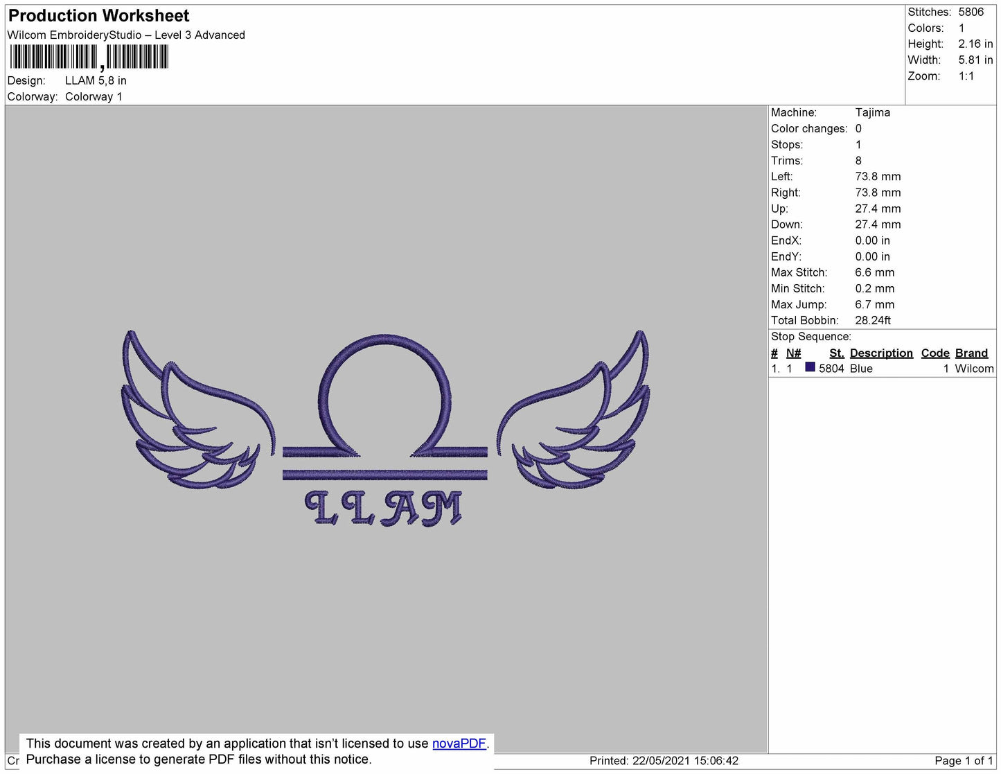Click the LLAM wings embroidery design preview
Viewport: 1001px width, 774px height.
[385, 428]
